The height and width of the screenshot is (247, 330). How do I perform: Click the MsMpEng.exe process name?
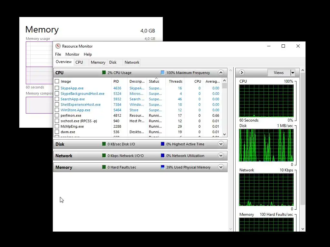coord(72,126)
